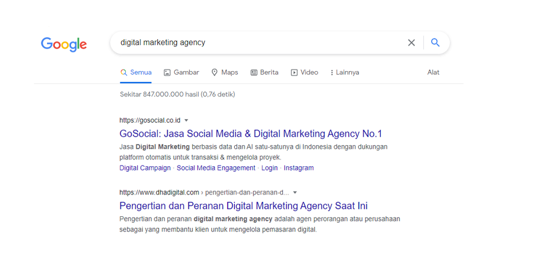
Task: Open Social Media Engagement sitelink
Action: click(216, 168)
